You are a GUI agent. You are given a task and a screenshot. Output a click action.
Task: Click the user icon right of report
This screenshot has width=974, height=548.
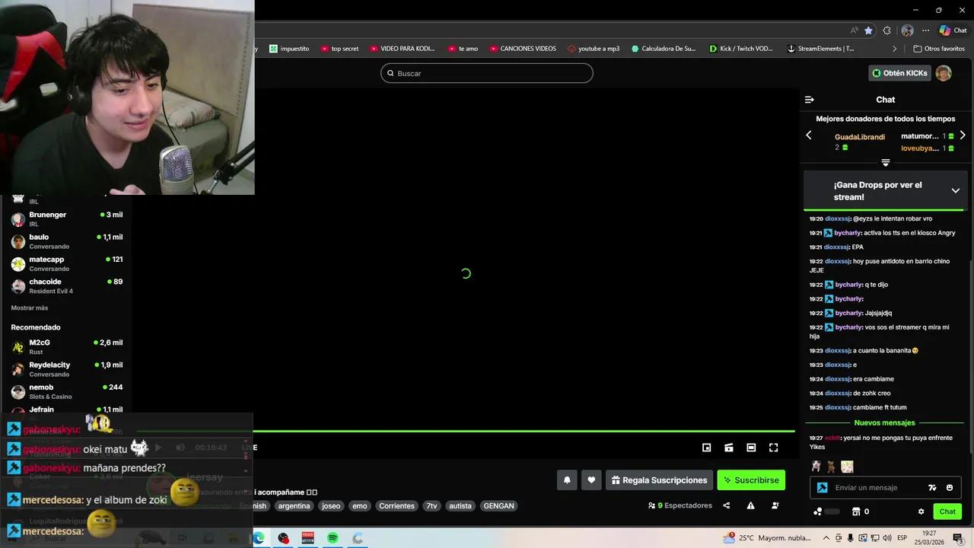(775, 505)
